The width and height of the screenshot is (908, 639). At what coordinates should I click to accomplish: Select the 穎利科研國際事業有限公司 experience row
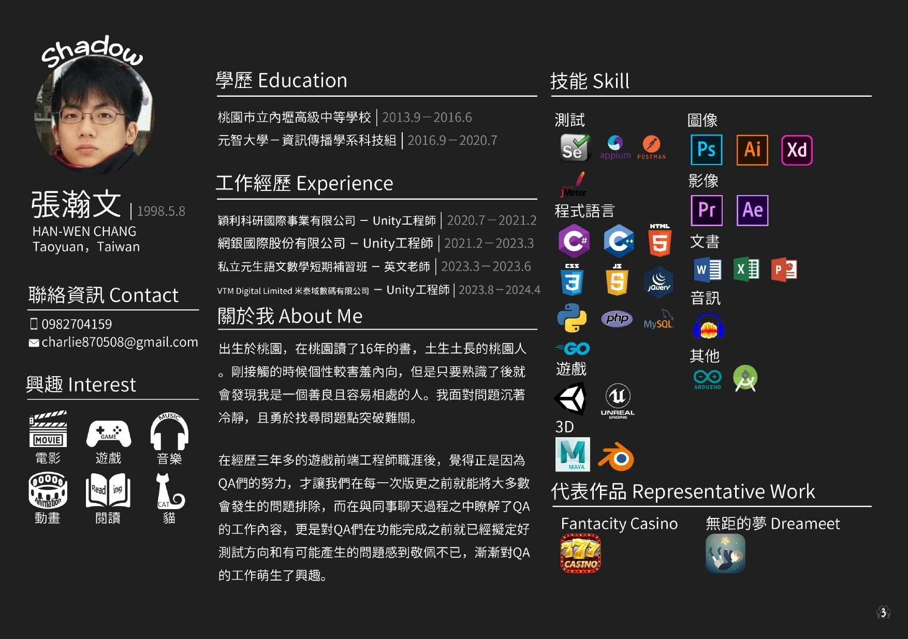pos(377,220)
